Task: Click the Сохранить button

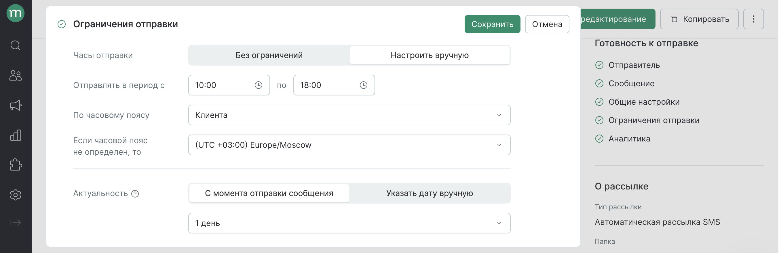Action: point(492,24)
